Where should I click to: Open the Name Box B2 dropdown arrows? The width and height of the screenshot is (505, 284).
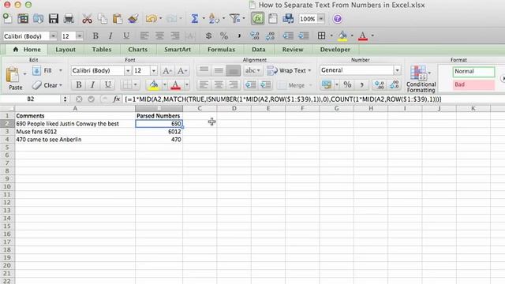click(65, 99)
